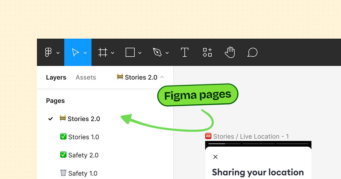Select the Safety 2.0 page
Viewport: 341px width, 179px height.
[x=83, y=155]
